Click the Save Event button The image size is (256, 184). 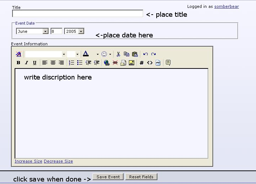click(108, 177)
